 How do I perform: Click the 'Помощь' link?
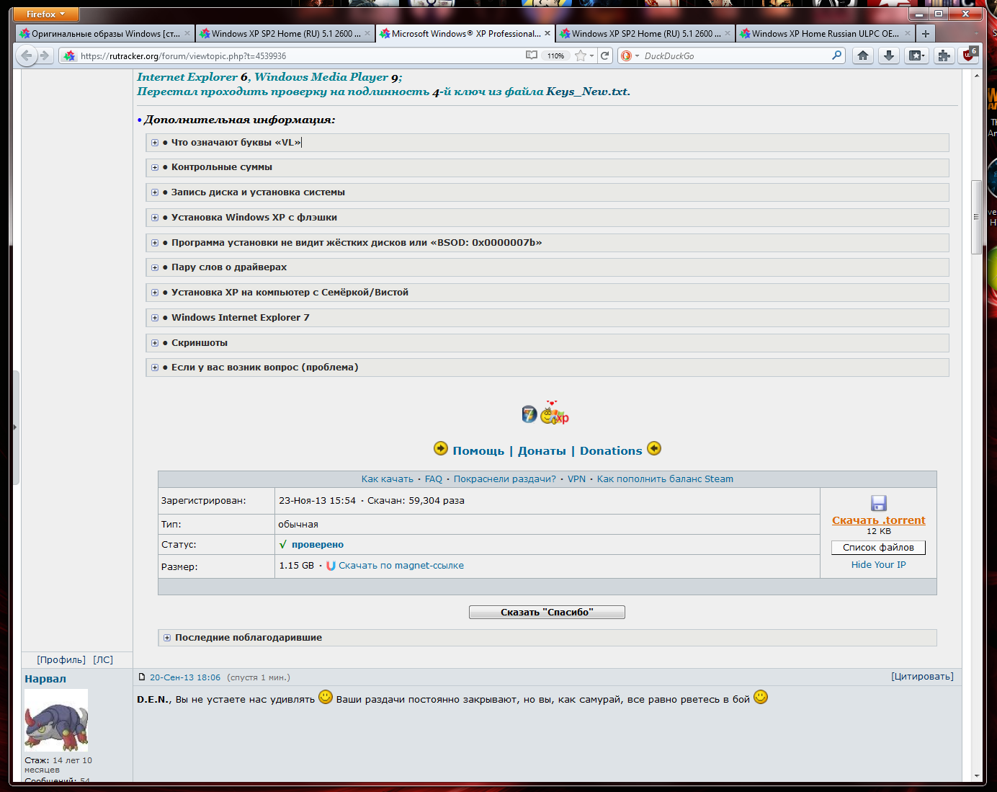(478, 451)
